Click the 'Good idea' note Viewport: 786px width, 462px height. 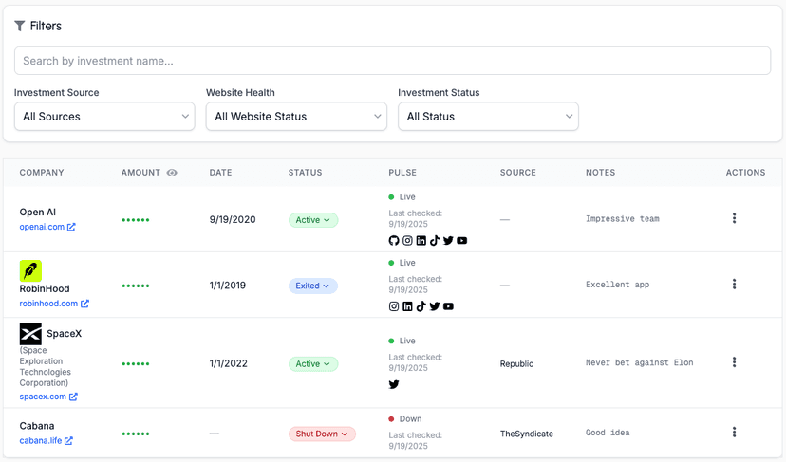[x=608, y=433]
